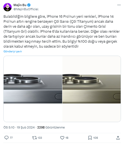Open the Majin Bu display name
124x144 pixels.
click(x=20, y=5)
